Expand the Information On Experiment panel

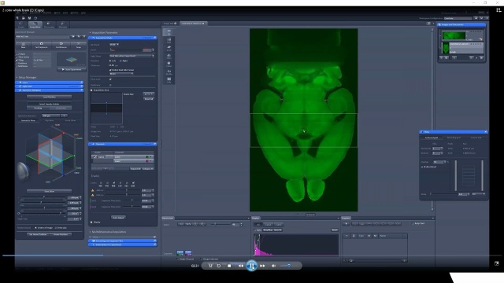click(x=123, y=244)
